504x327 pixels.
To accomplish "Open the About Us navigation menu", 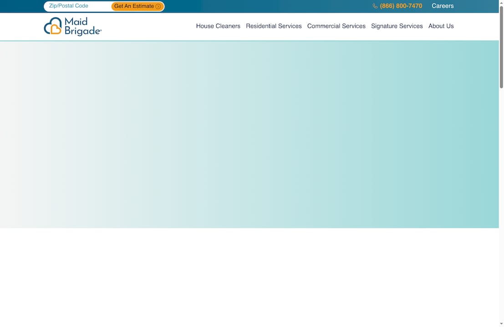I will (441, 26).
